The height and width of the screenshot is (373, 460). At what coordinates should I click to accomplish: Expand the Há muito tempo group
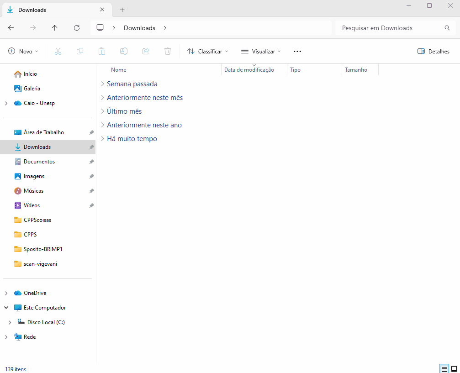click(102, 139)
